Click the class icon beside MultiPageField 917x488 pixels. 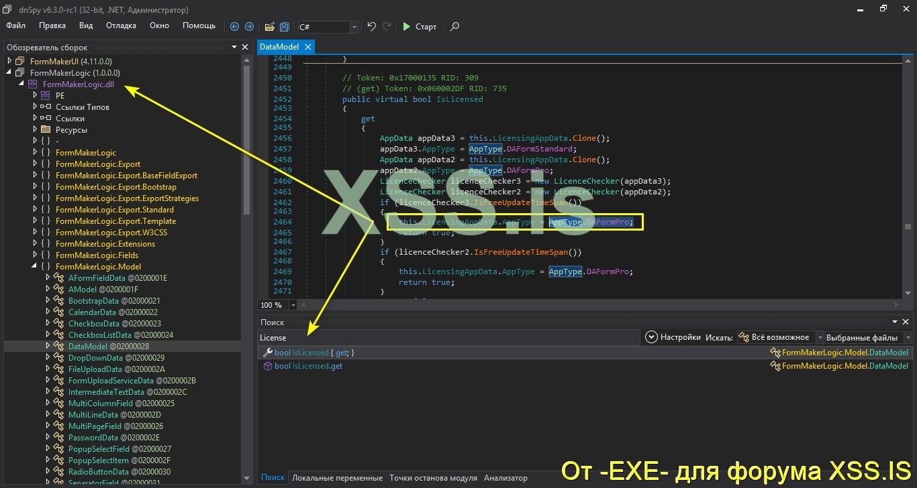(58, 426)
